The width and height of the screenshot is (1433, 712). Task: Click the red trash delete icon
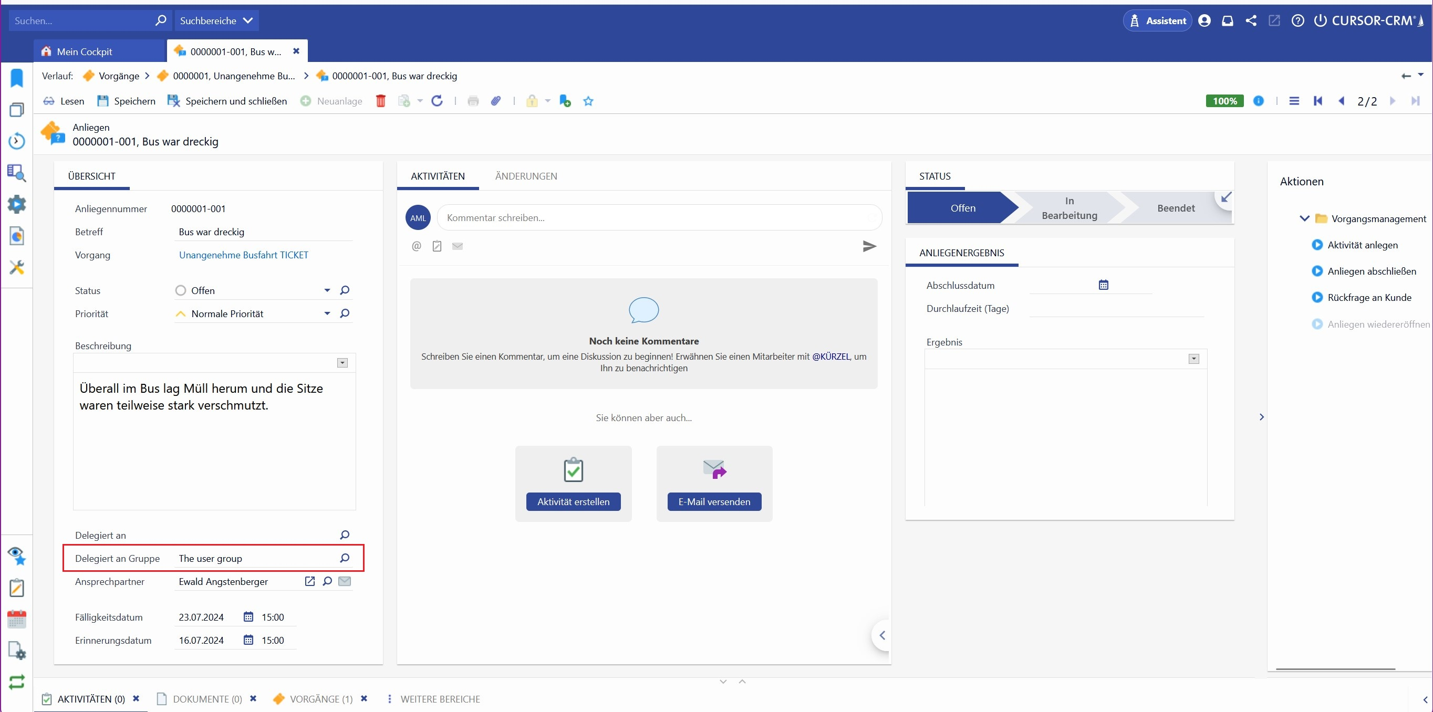coord(380,101)
